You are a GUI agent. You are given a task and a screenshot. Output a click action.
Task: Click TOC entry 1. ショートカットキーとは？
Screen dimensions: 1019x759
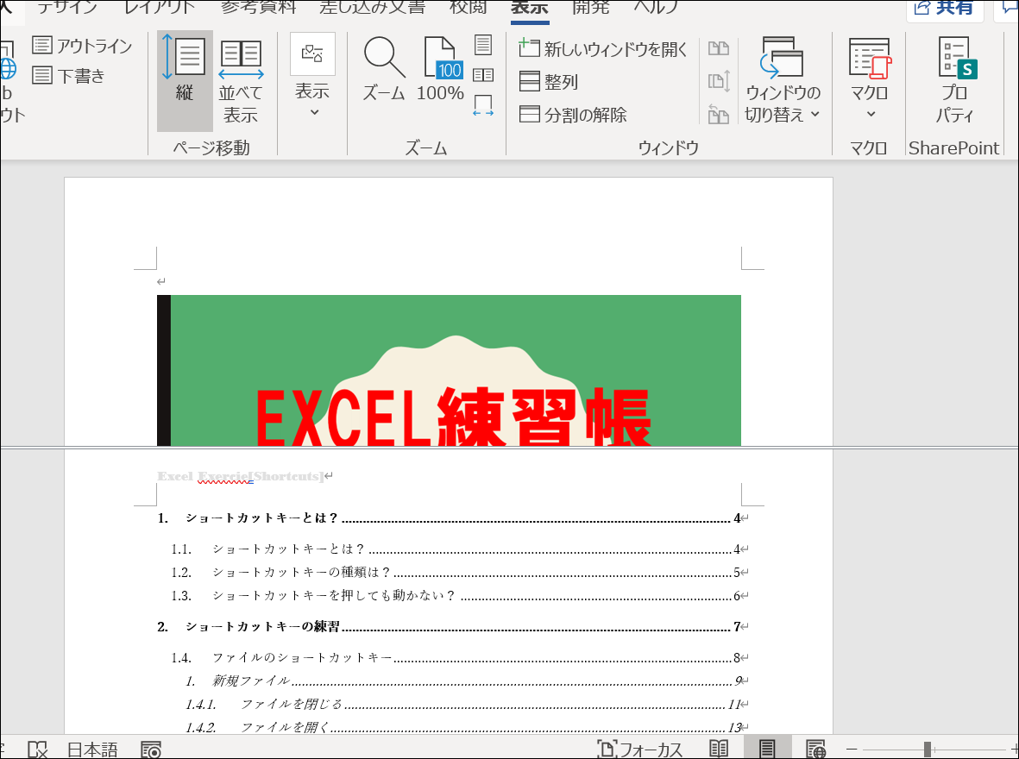[449, 517]
